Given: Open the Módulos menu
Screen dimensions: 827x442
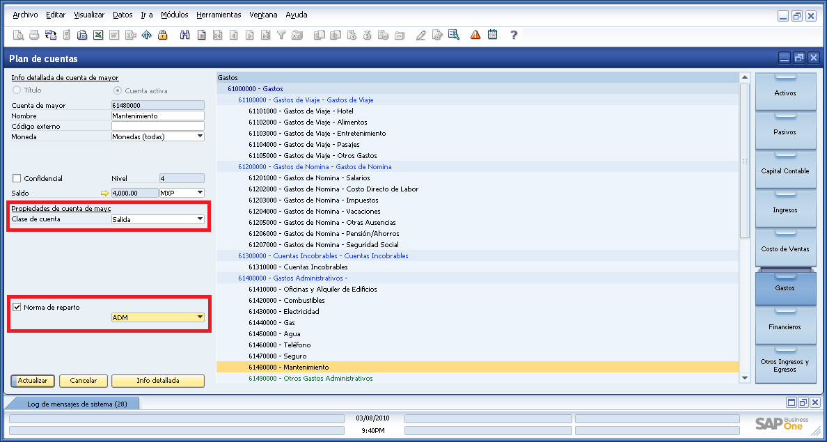Looking at the screenshot, I should (x=174, y=14).
